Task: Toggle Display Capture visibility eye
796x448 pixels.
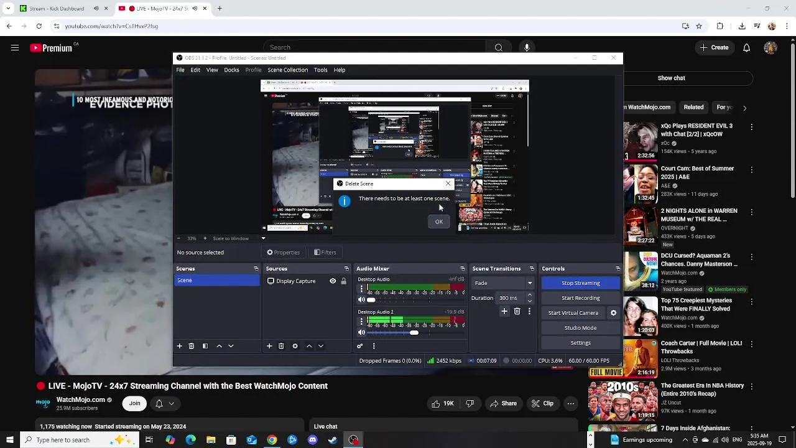Action: [x=333, y=281]
